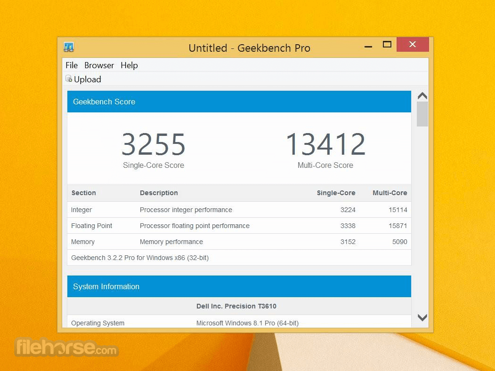Click Processor integer performance description

(x=186, y=210)
